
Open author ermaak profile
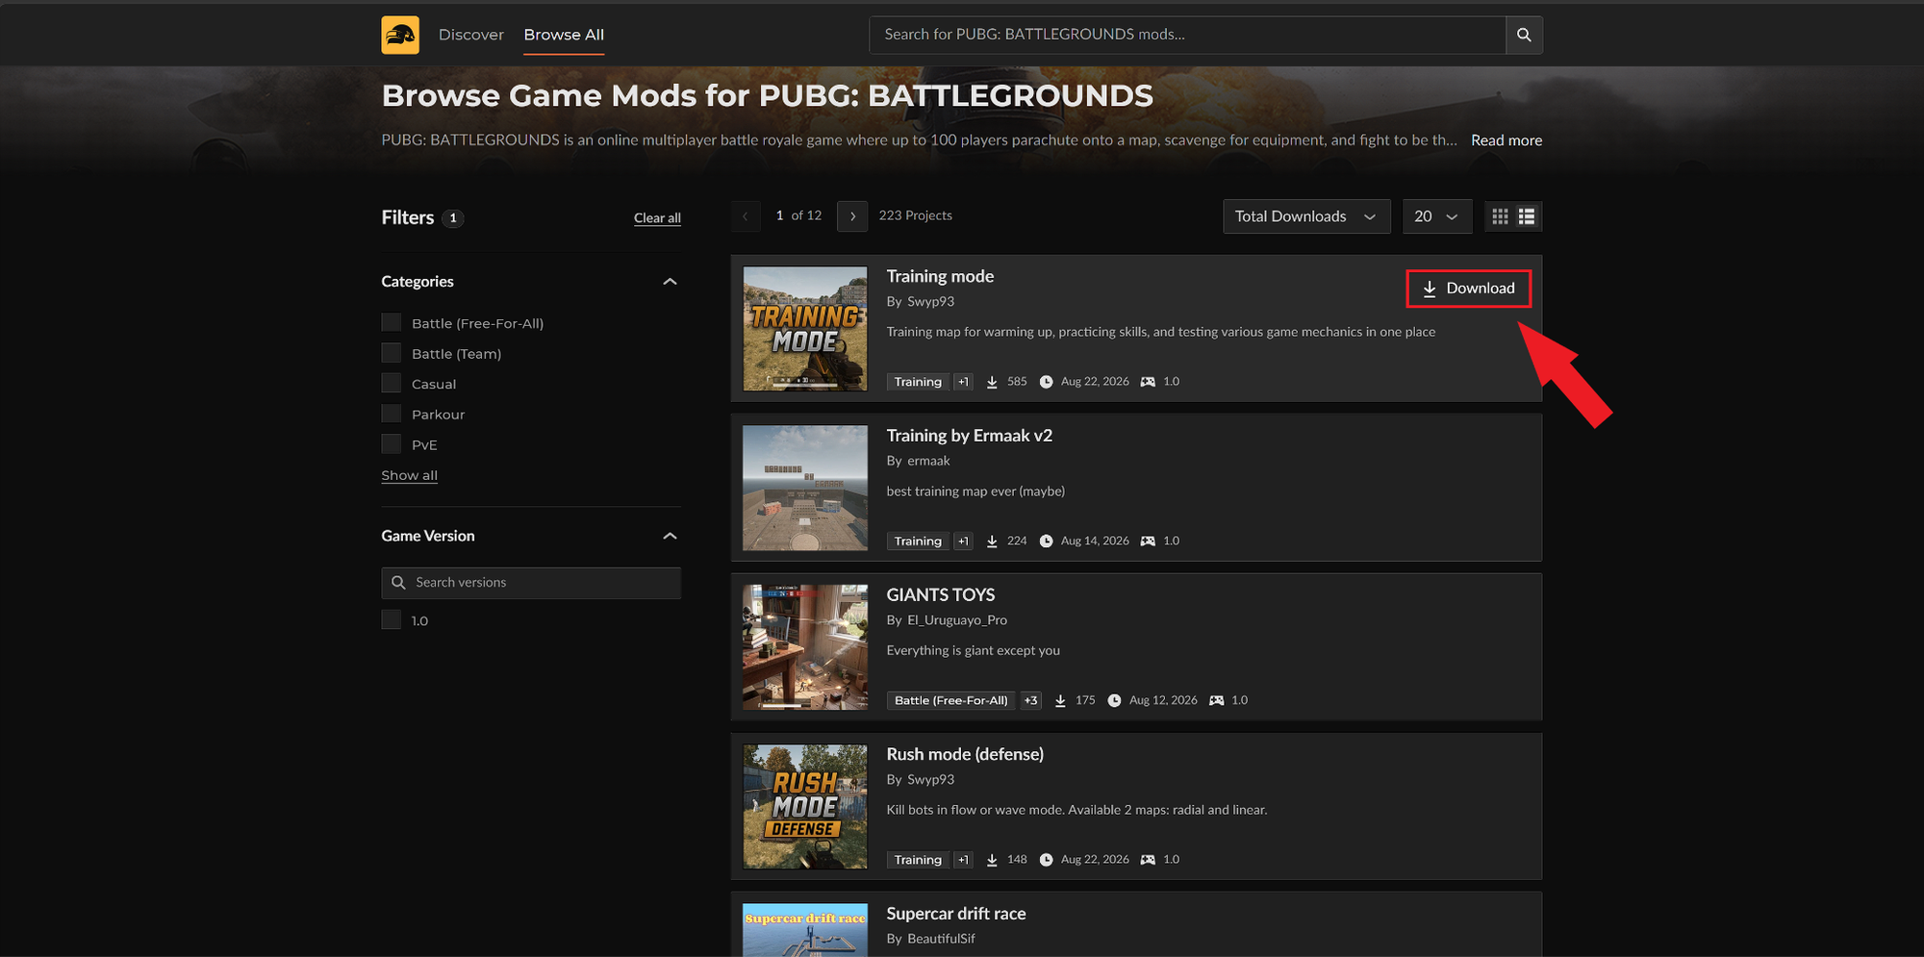coord(928,461)
